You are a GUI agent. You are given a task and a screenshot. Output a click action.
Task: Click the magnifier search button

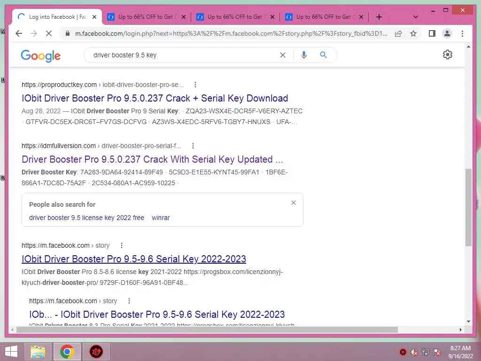pos(323,55)
